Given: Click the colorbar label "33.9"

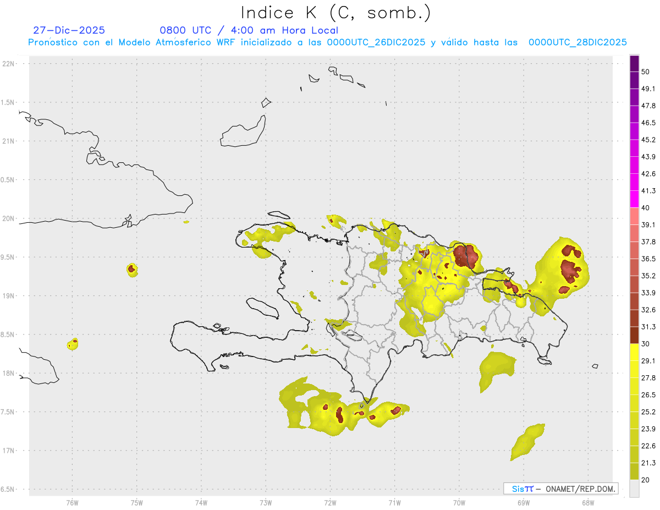Looking at the screenshot, I should [x=648, y=293].
